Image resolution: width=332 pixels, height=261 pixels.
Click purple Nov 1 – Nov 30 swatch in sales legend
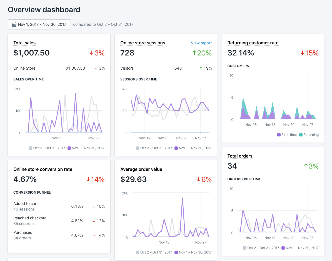pyautogui.click(x=69, y=148)
